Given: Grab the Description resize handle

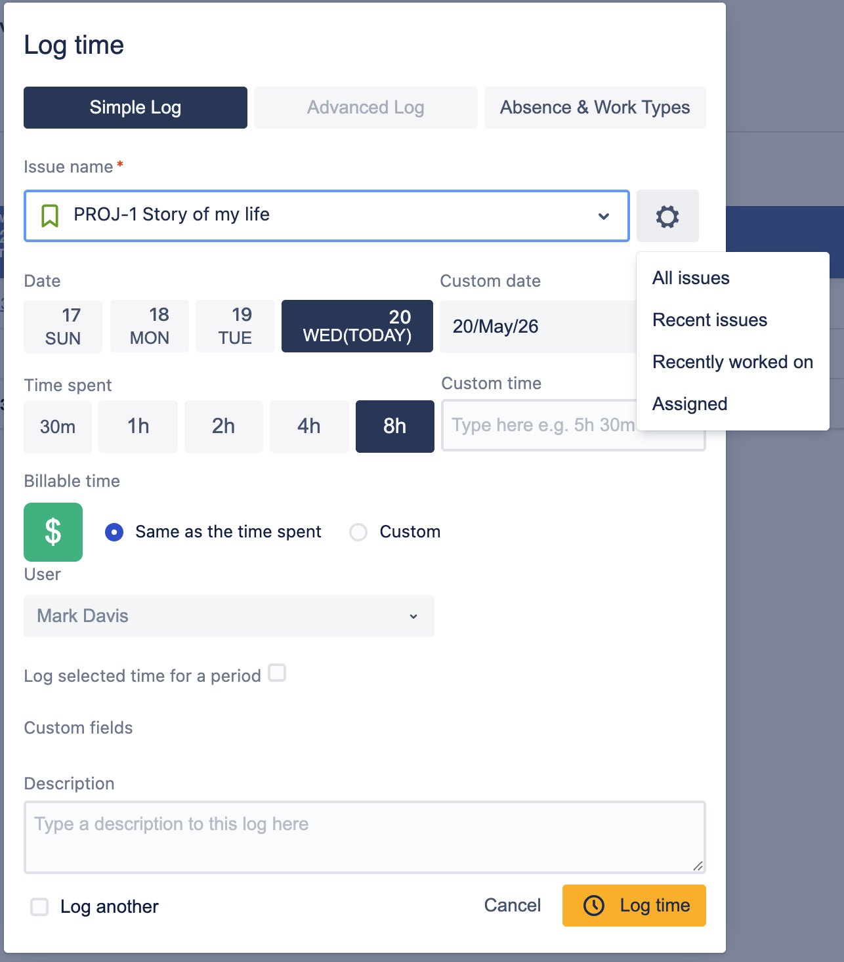Looking at the screenshot, I should click(698, 866).
